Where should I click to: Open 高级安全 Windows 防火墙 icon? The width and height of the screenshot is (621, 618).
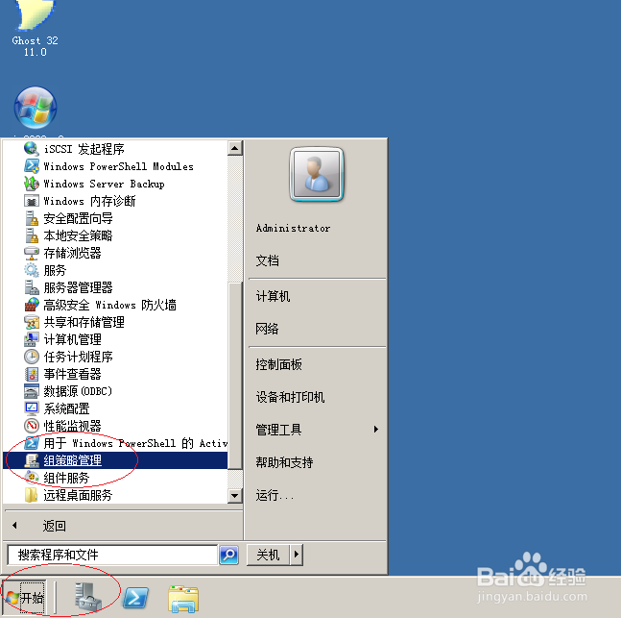(32, 305)
